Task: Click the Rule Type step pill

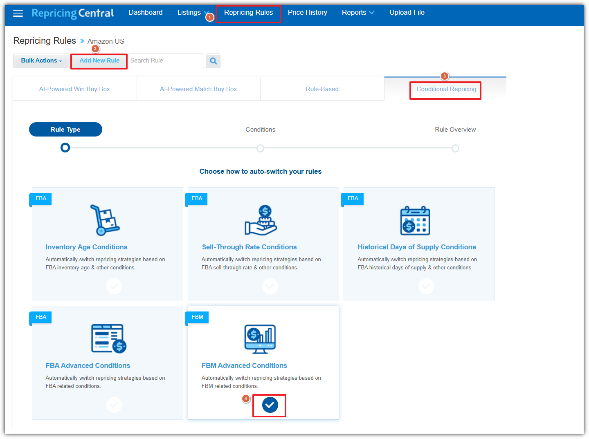Action: pyautogui.click(x=65, y=130)
